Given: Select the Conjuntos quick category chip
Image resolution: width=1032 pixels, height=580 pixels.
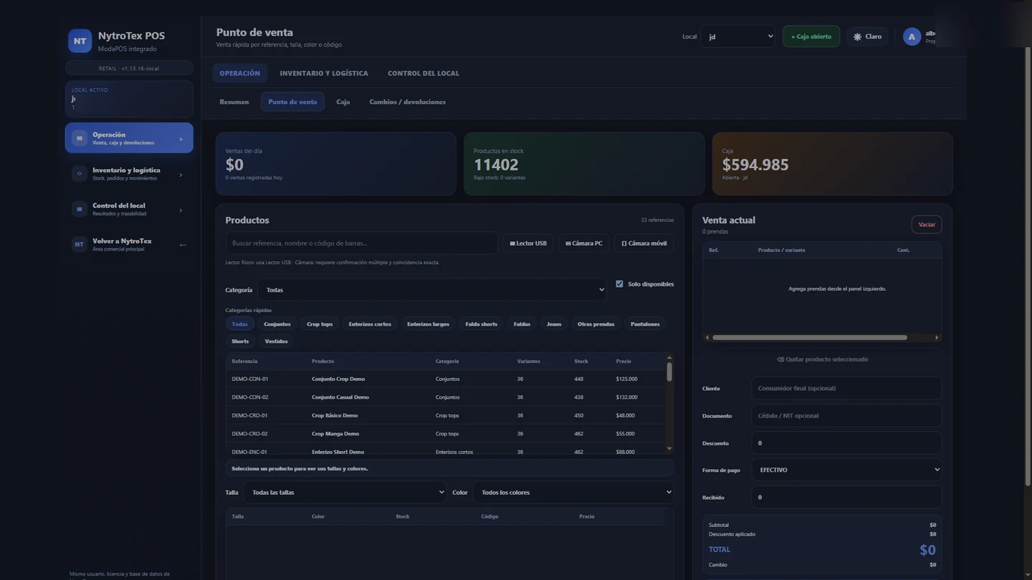Looking at the screenshot, I should (277, 324).
